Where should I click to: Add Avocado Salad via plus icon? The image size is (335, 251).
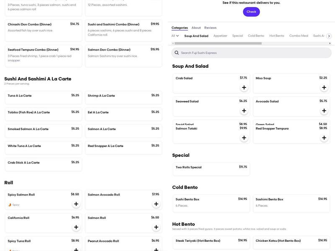point(324,111)
